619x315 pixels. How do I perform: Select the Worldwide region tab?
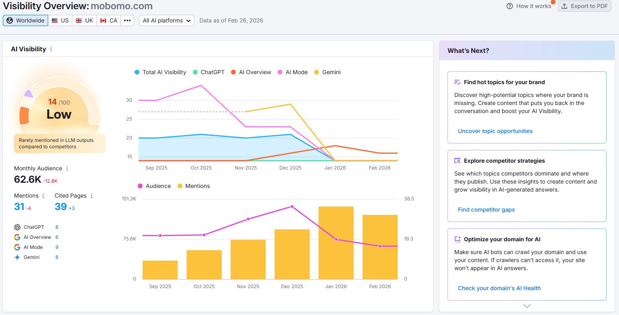(x=26, y=20)
